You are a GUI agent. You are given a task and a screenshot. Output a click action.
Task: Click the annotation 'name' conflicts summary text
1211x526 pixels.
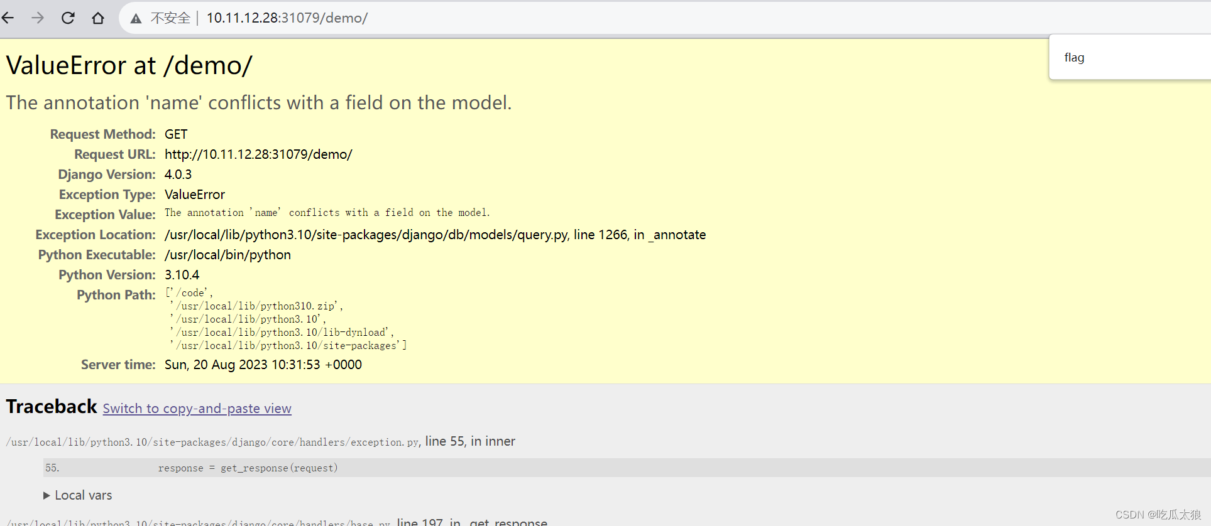point(259,102)
